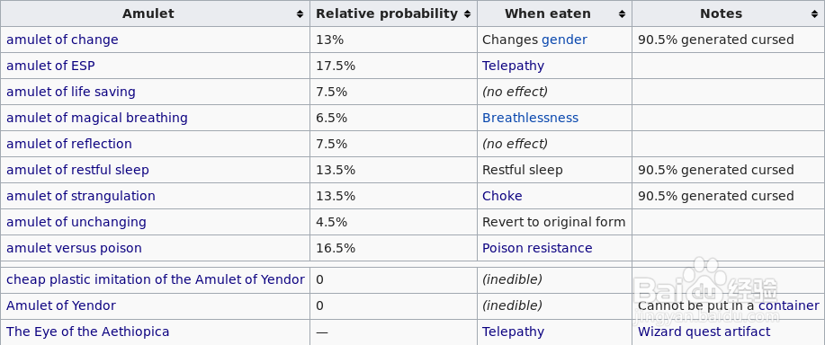Follow the container link
Image resolution: width=825 pixels, height=345 pixels.
[x=789, y=305]
